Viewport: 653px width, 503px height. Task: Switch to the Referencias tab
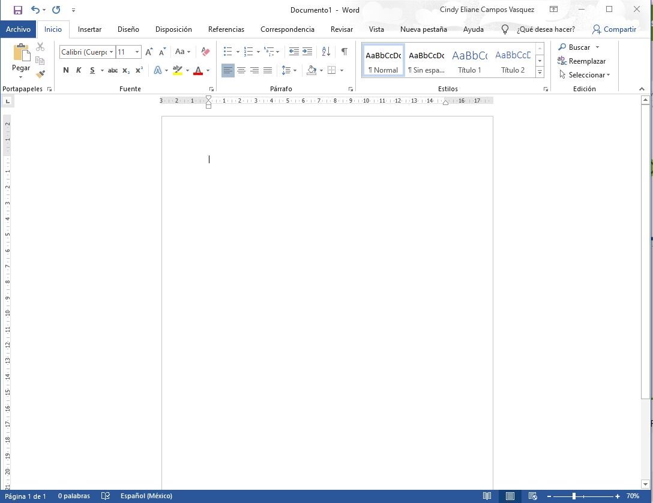tap(226, 29)
